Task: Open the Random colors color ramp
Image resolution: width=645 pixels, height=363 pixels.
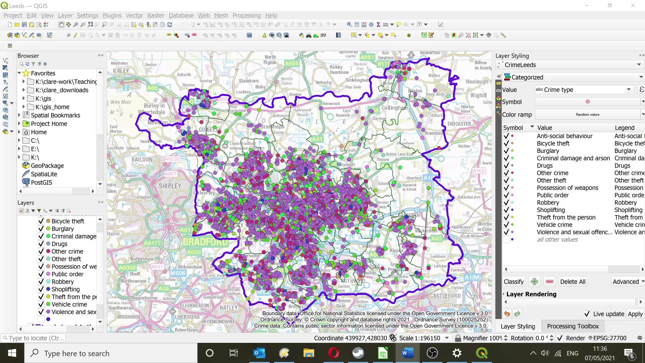Action: point(587,114)
